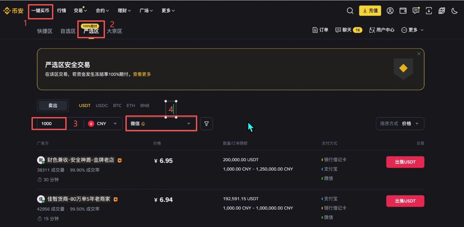Viewport: 464px width, 227px height.
Task: Open the filter funnel icon
Action: tap(206, 124)
